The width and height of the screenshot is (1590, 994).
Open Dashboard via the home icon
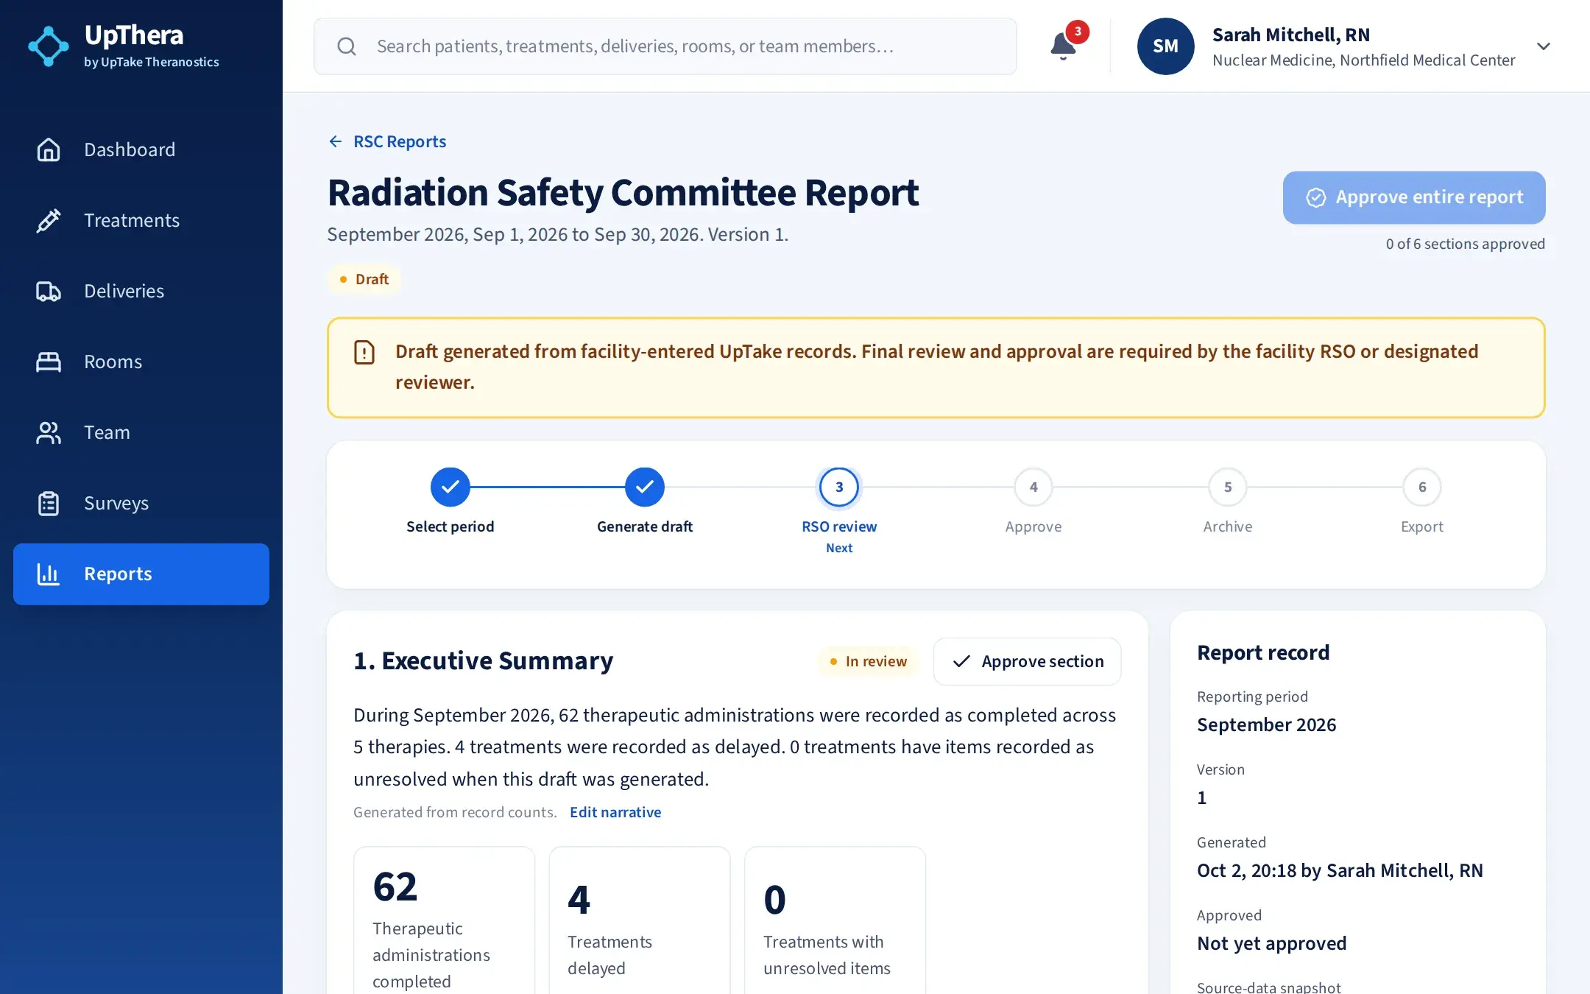pyautogui.click(x=49, y=149)
